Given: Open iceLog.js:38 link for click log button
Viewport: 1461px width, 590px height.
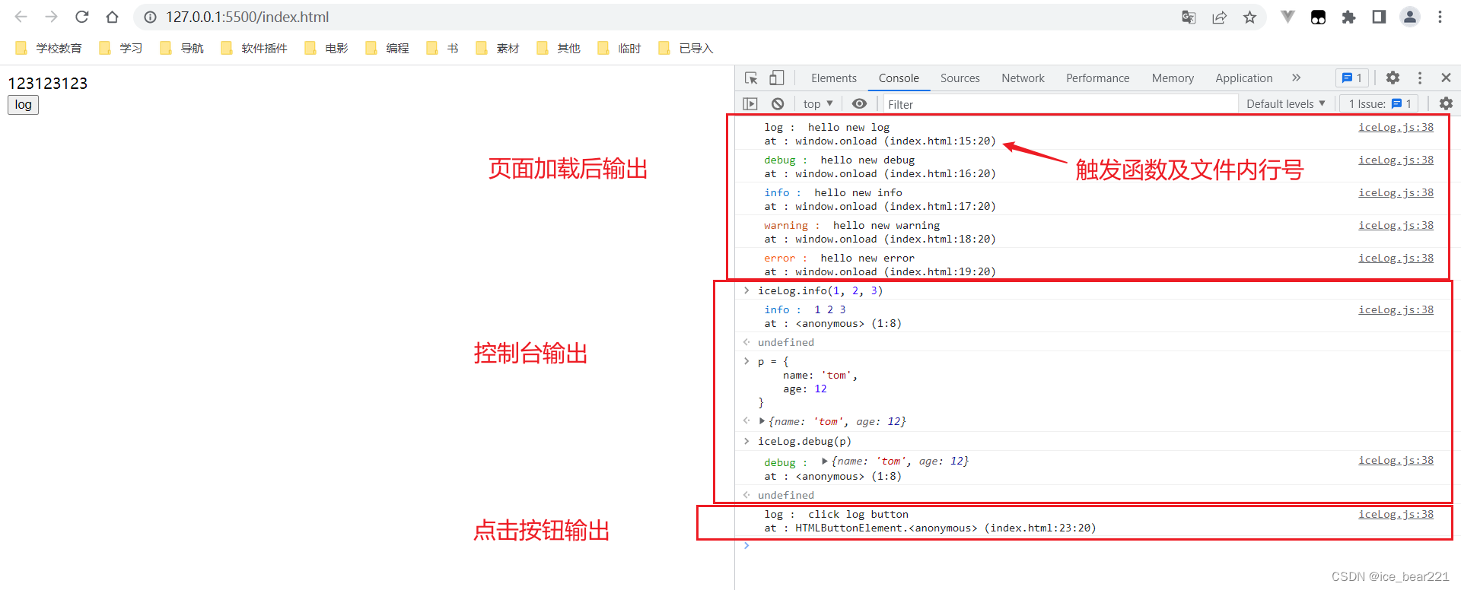Looking at the screenshot, I should point(1396,514).
